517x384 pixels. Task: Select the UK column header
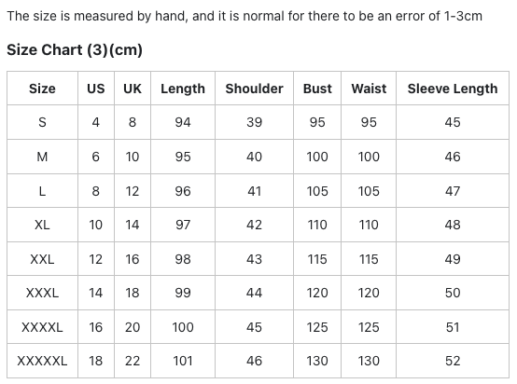coord(133,89)
